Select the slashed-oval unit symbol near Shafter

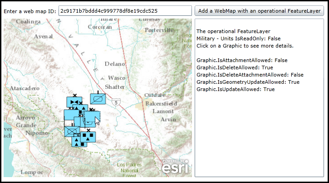pos(98,99)
